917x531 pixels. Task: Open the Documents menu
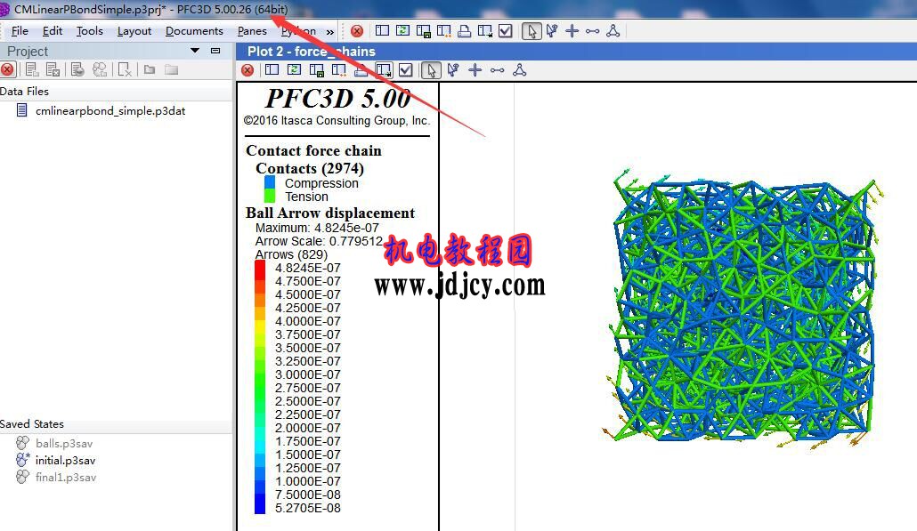[x=194, y=31]
